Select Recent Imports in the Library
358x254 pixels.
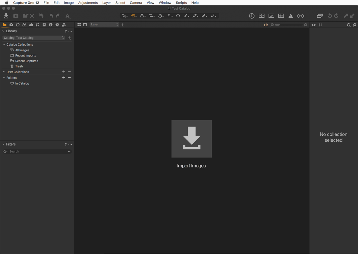(x=26, y=56)
